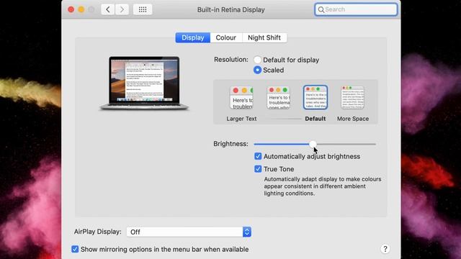Click the Brightness slider knob

[313, 144]
